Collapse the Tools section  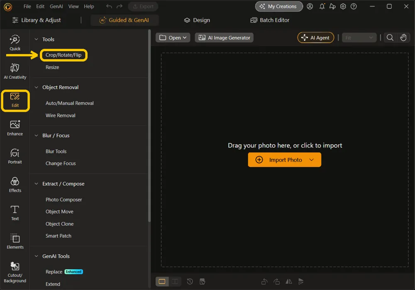[x=36, y=39]
